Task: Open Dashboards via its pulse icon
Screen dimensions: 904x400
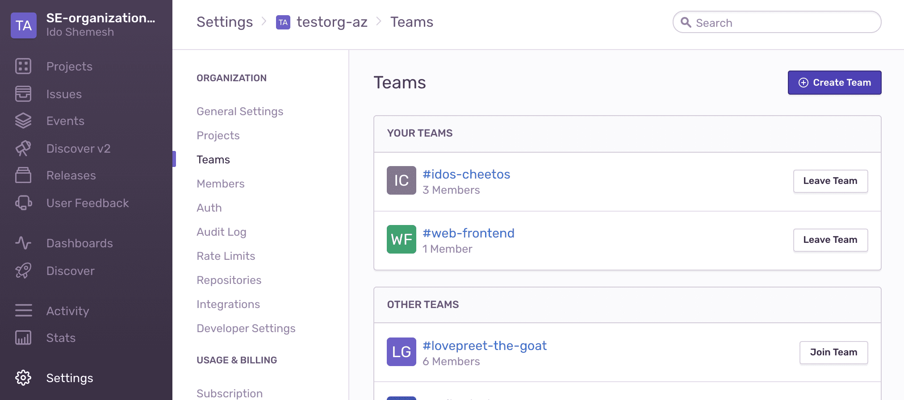Action: click(23, 243)
